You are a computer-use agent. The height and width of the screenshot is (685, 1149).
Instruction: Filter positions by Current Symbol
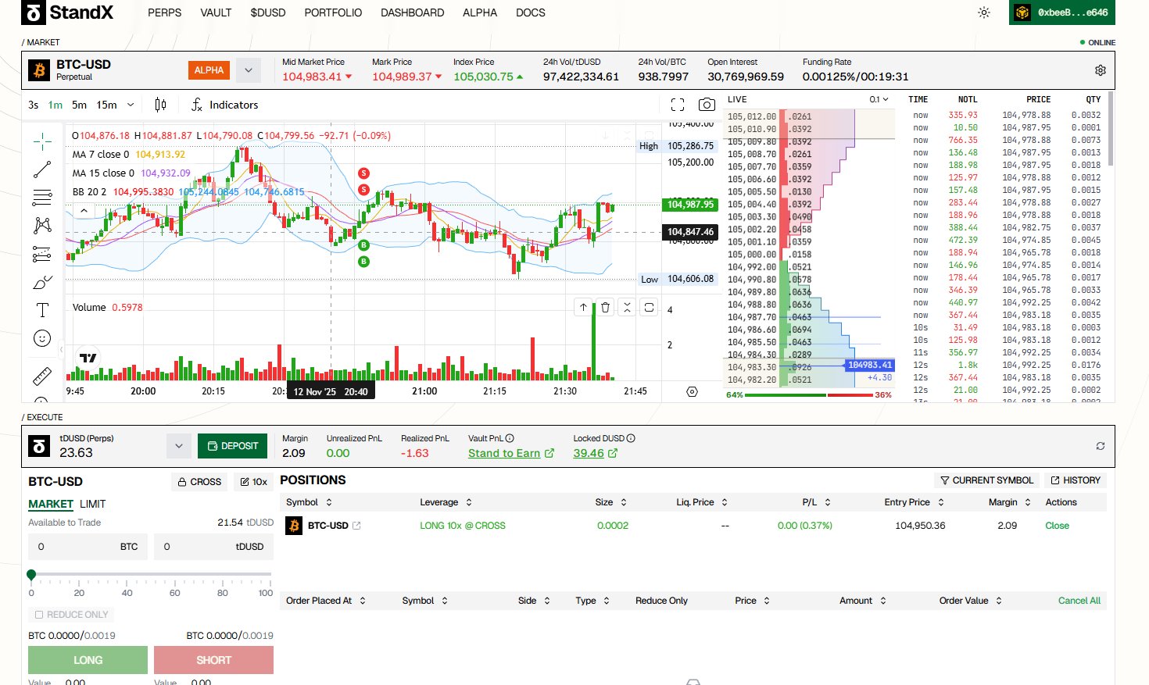(986, 480)
